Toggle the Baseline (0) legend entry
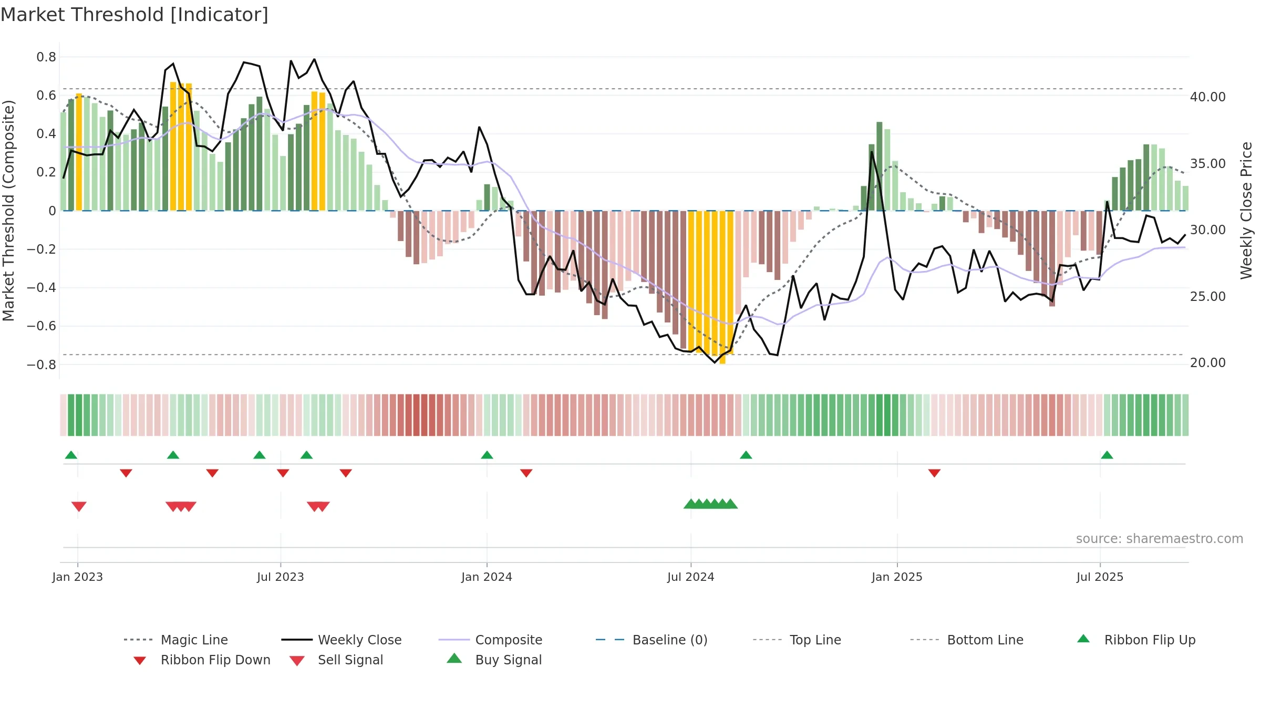This screenshot has height=709, width=1261. click(652, 640)
